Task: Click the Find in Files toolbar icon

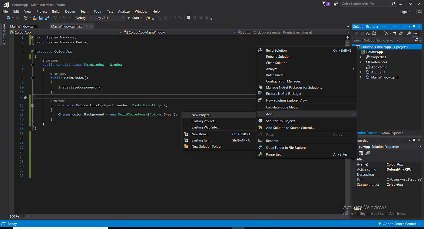Action: point(148,18)
